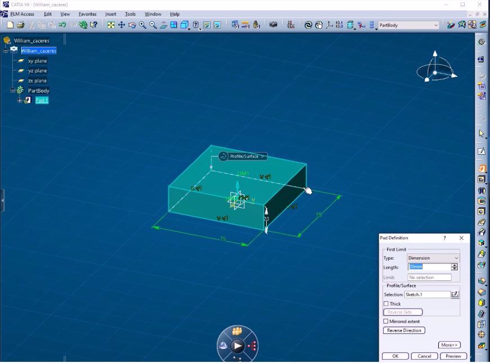Collapse the PartBody tree node

pos(12,90)
